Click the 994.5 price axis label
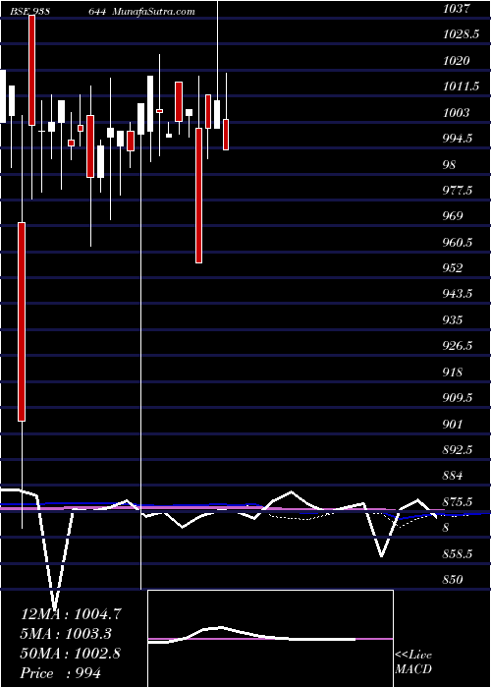 pos(459,139)
